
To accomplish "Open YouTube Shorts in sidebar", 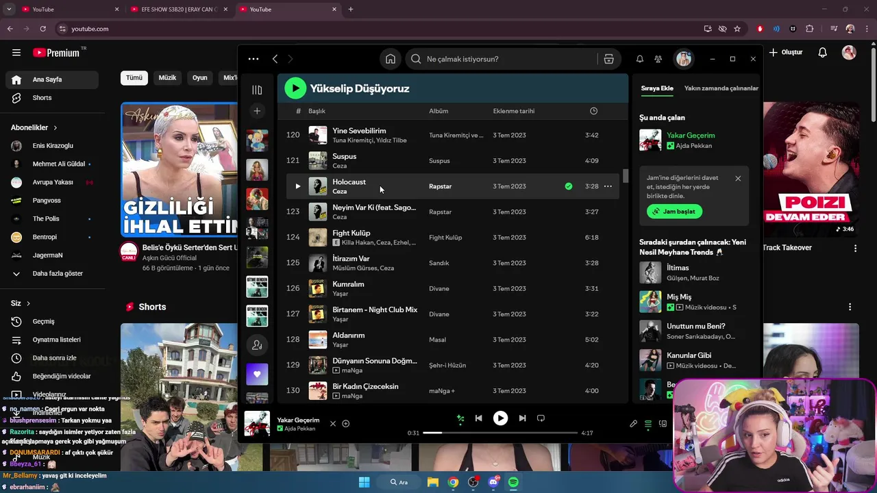I will pos(52,98).
